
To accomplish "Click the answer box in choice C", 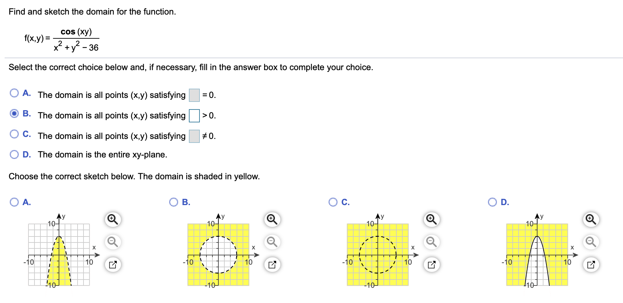I will click(x=194, y=136).
